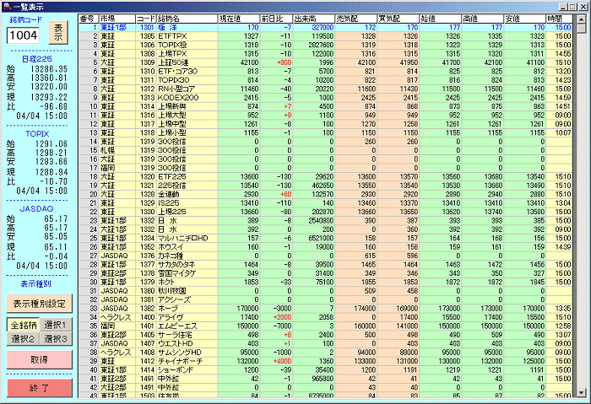Viewport: 591px width, 404px height.
Task: Click the app icon in title bar
Action: pos(7,7)
